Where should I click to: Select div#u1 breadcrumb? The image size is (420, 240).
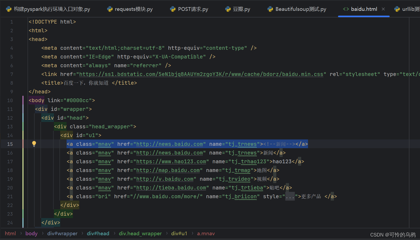179,233
